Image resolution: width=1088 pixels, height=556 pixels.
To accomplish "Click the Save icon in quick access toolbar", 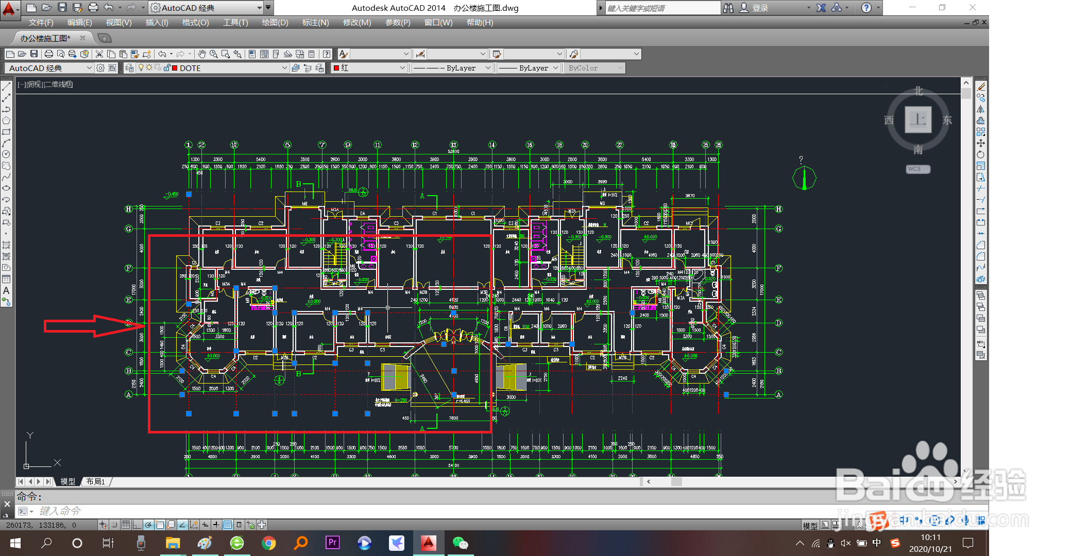I will tap(62, 8).
